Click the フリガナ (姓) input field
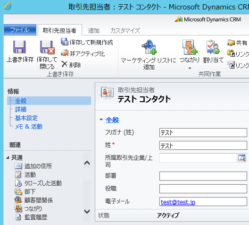The image size is (249, 225). 203,132
